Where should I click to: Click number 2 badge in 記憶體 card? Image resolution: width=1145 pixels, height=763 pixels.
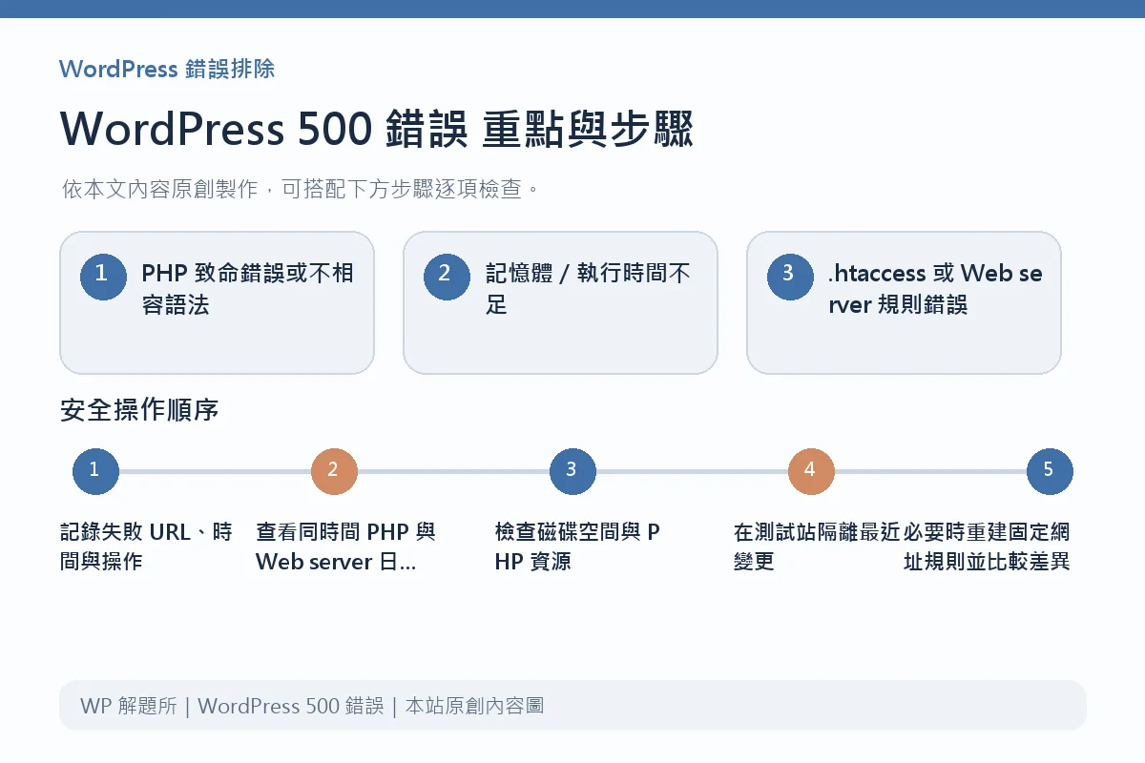(x=447, y=277)
